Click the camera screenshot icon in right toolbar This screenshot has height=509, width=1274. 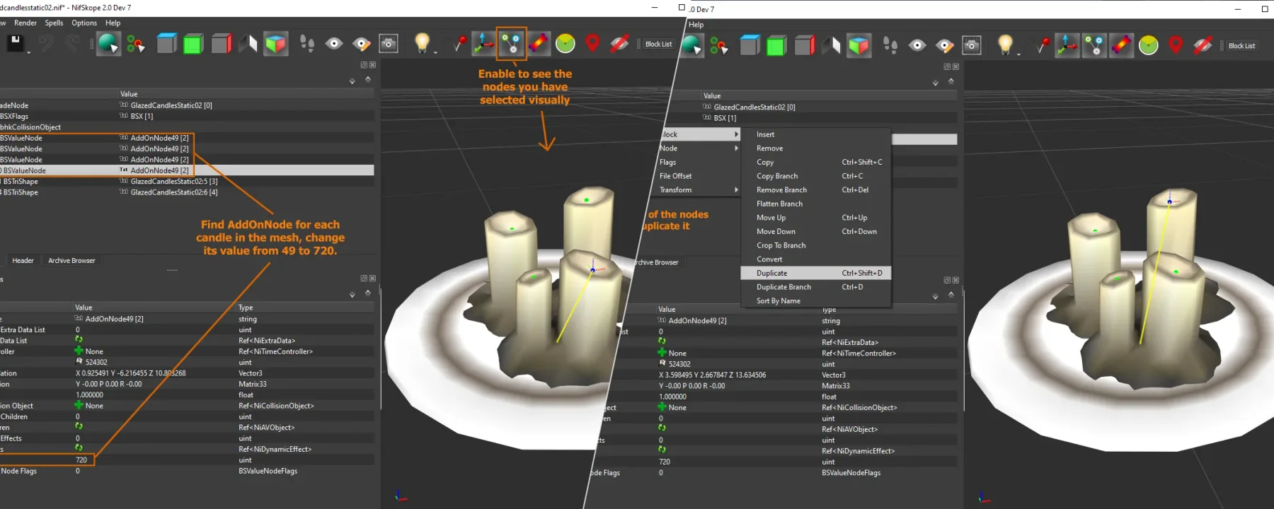[x=972, y=45]
